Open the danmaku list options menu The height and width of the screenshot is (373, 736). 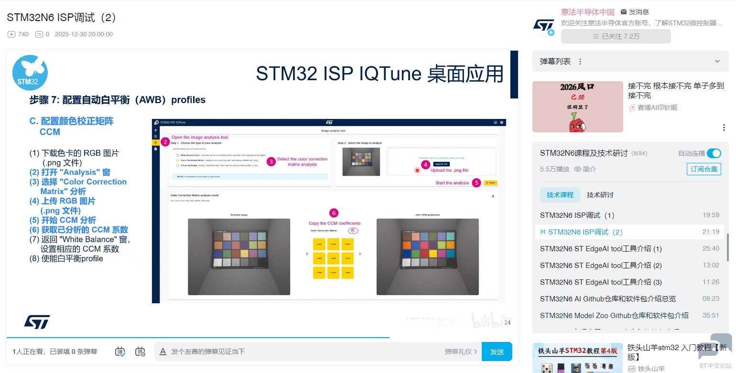(580, 62)
